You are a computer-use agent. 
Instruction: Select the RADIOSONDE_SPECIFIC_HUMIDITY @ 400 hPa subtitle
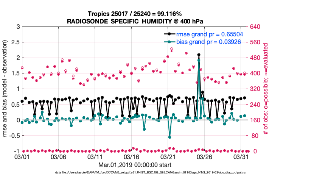135,21
